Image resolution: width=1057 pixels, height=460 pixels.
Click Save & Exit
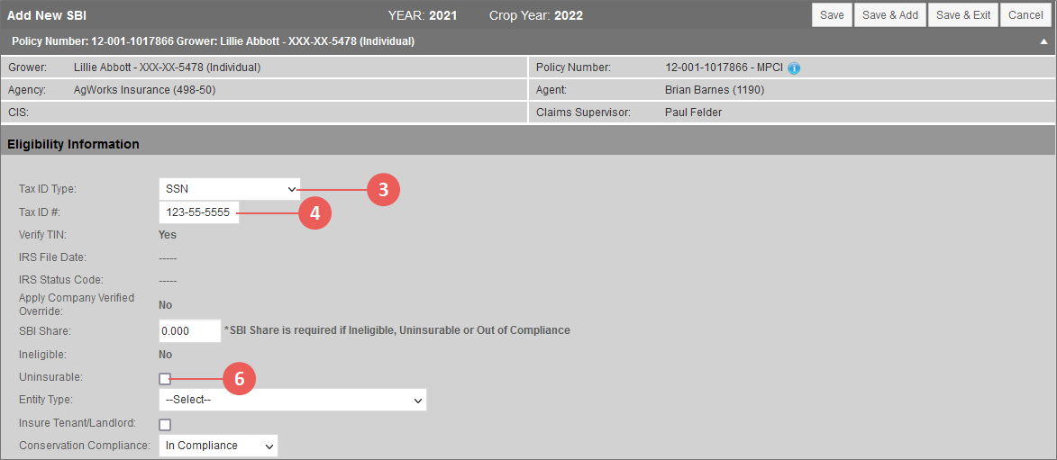963,14
